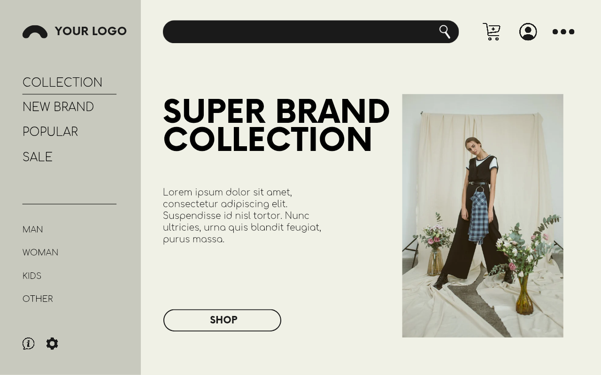Open the three-dot more options menu

563,32
